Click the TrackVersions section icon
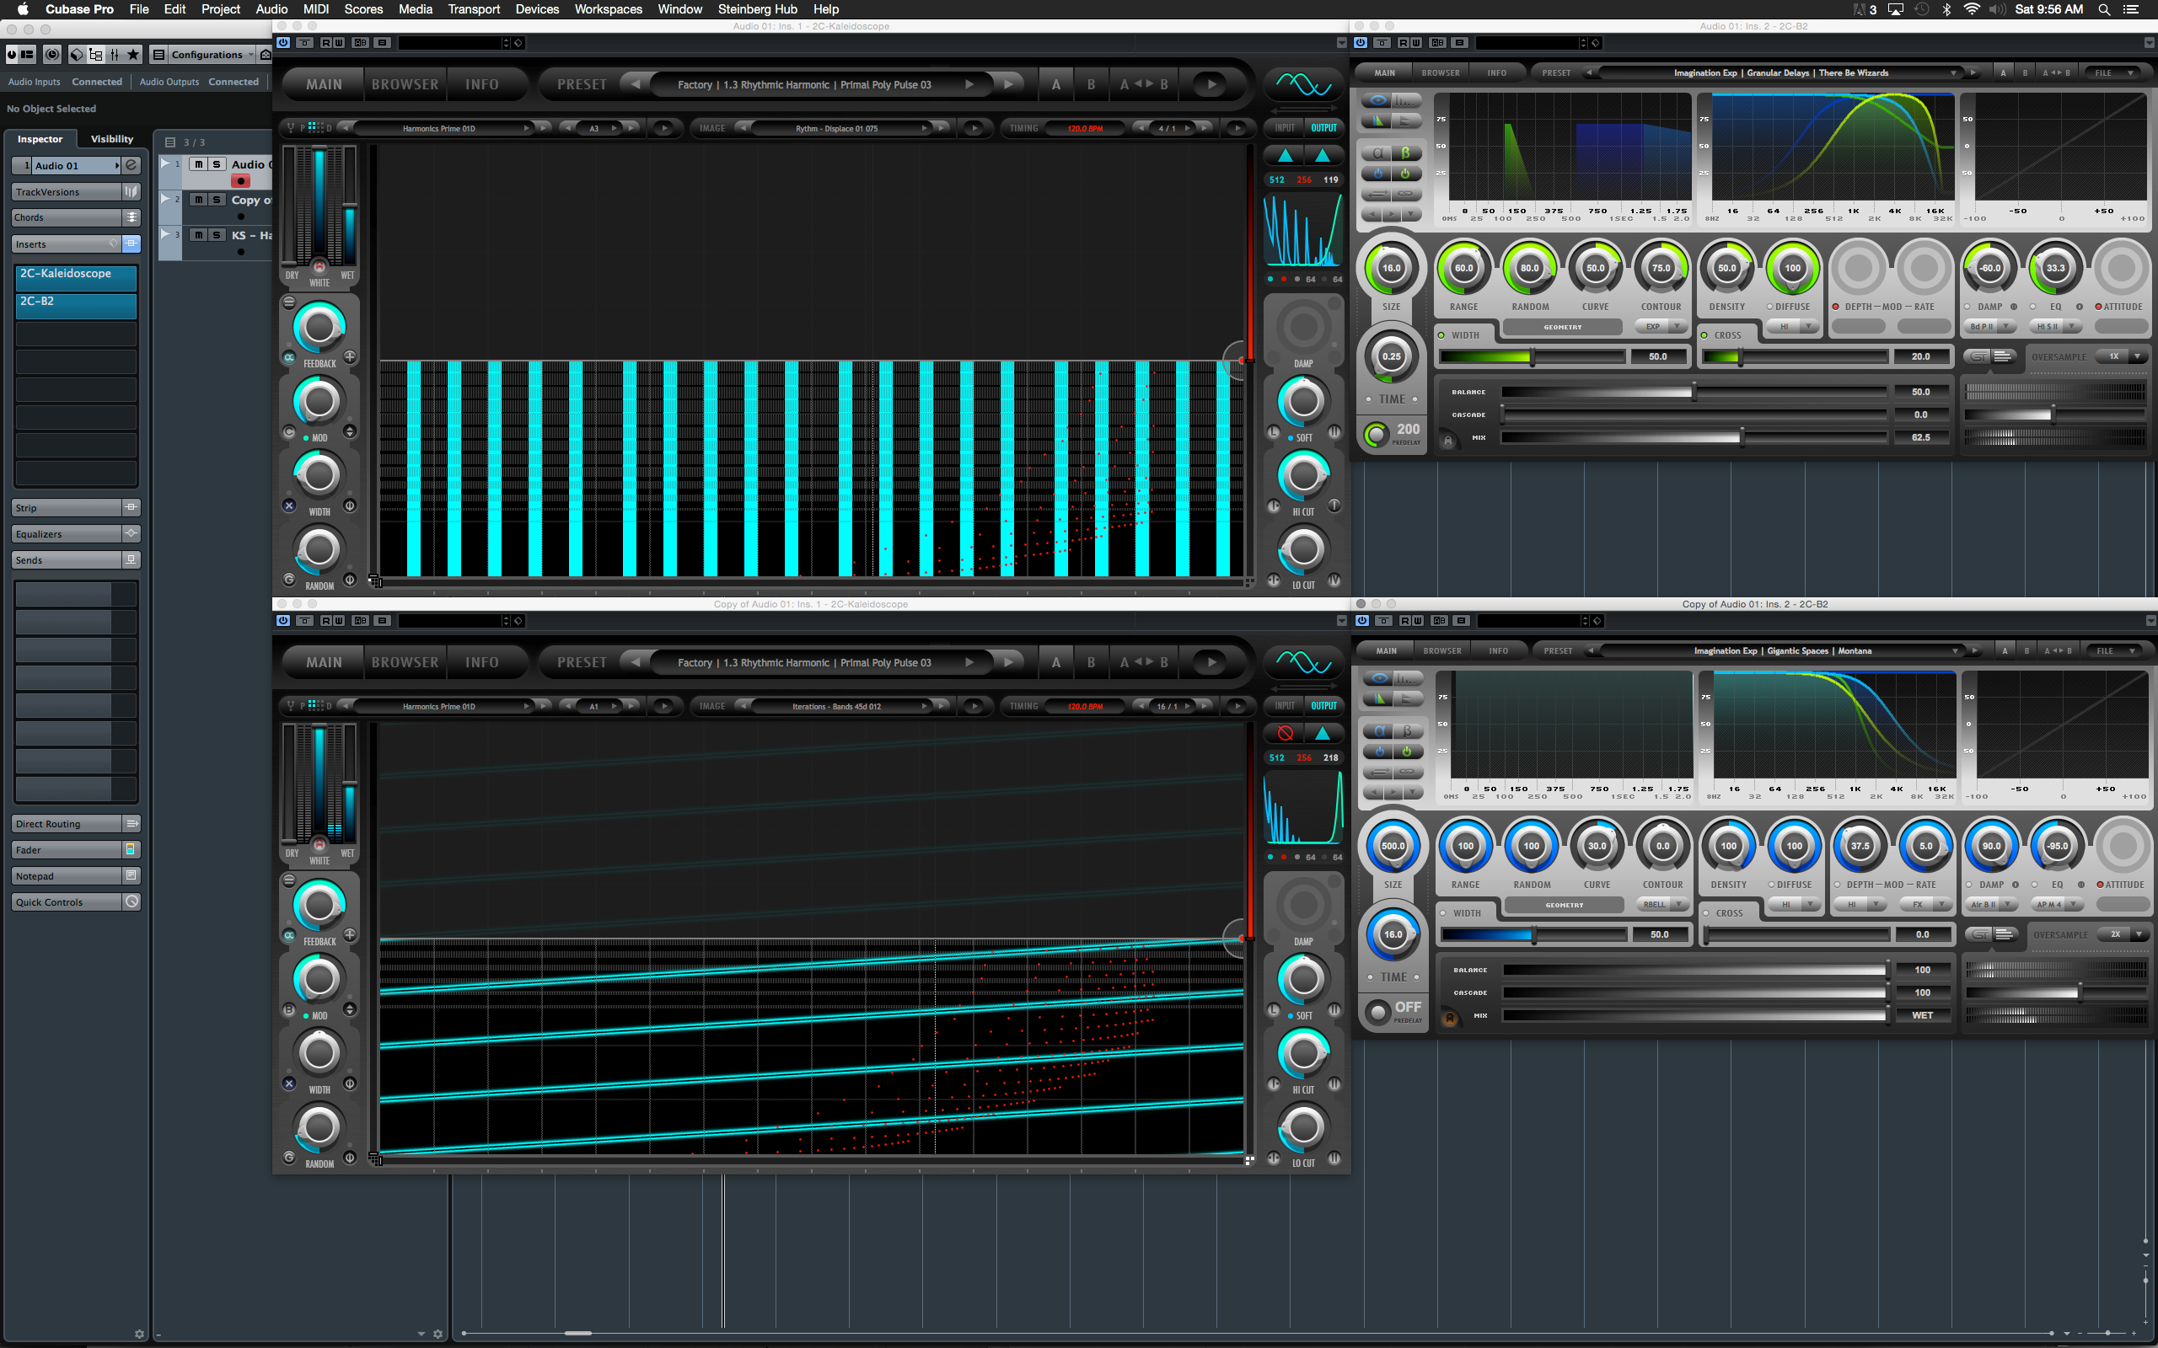 pos(132,192)
